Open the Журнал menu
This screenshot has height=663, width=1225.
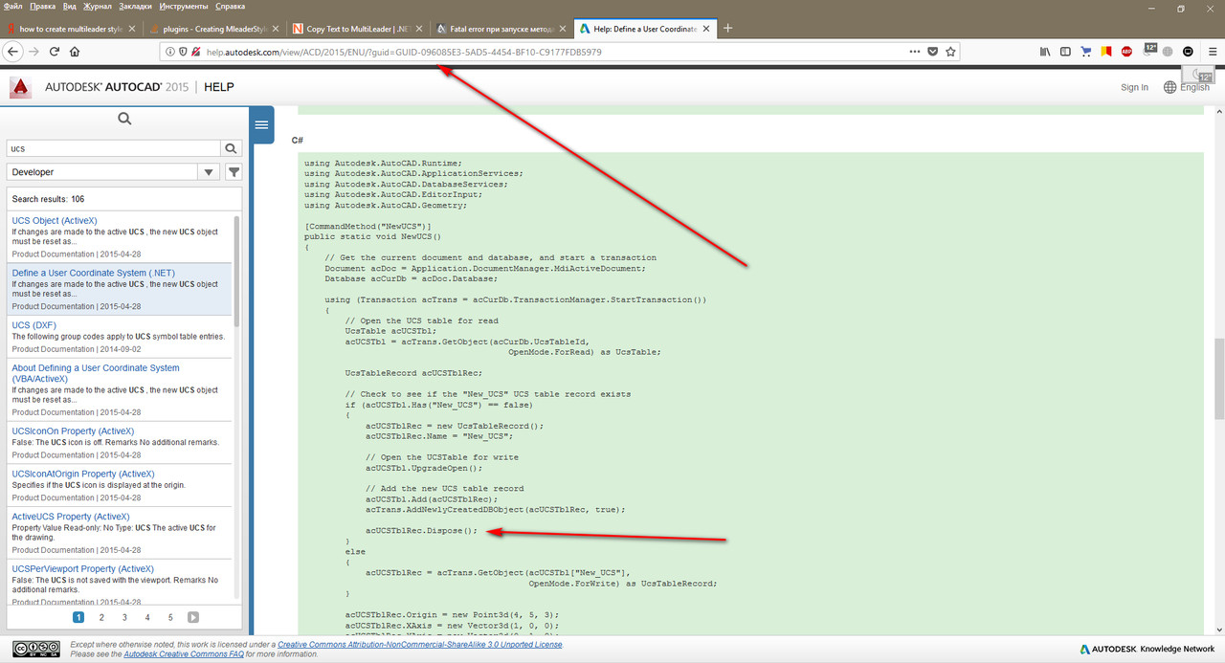click(x=98, y=7)
